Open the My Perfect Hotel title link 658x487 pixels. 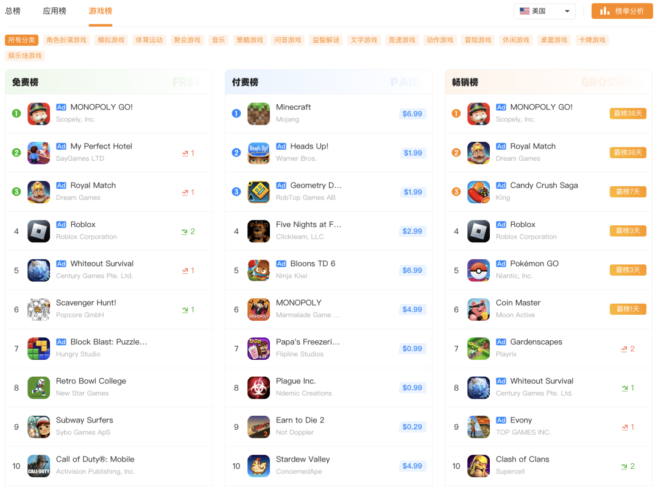[101, 146]
